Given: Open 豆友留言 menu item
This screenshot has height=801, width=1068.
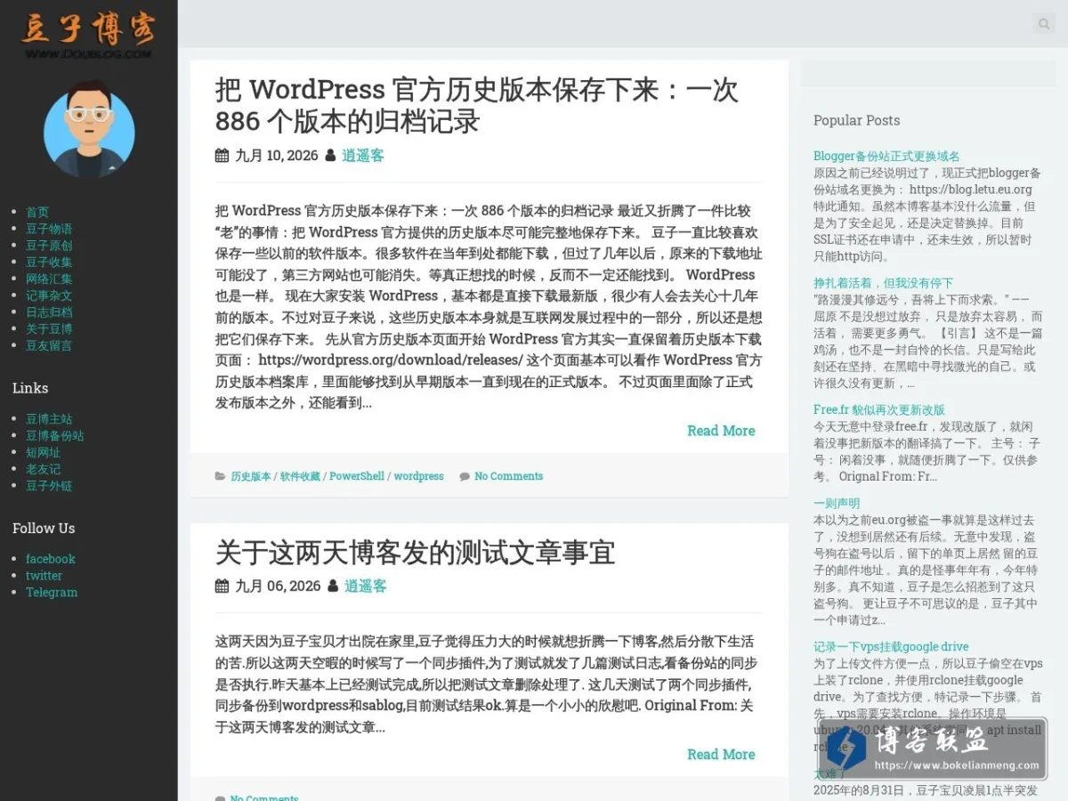Looking at the screenshot, I should point(49,345).
